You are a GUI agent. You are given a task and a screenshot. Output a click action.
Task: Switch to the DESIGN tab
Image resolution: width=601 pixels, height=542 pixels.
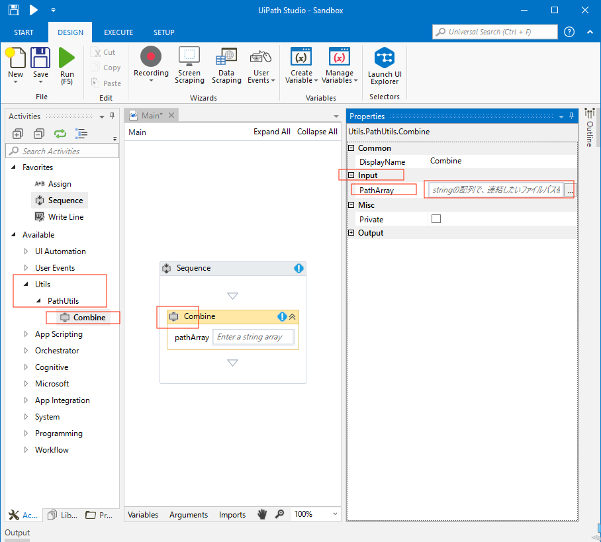click(x=70, y=32)
